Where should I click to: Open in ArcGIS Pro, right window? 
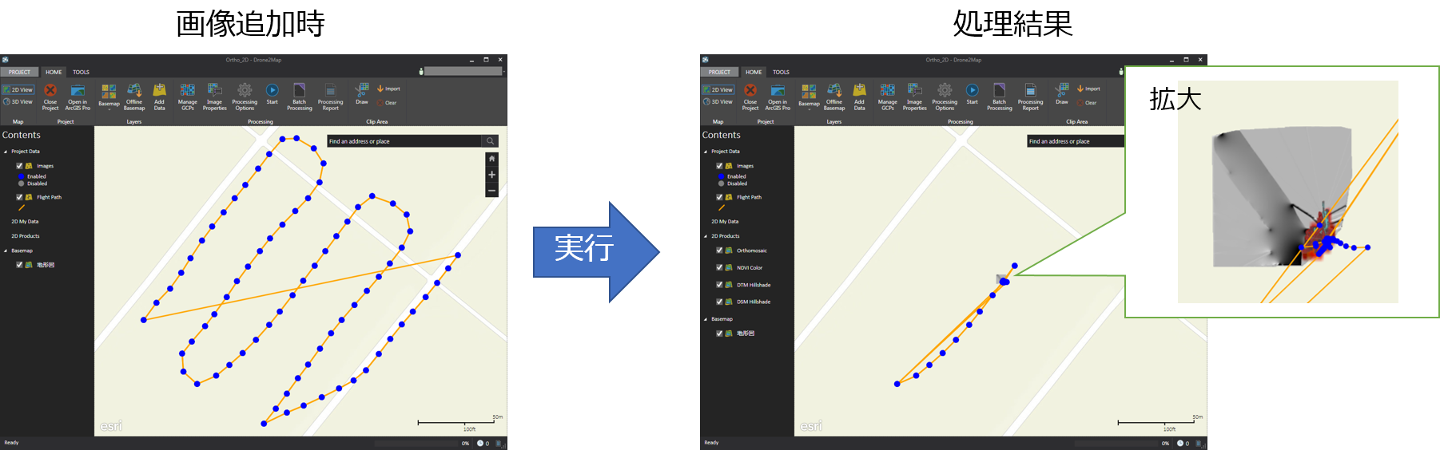point(778,97)
